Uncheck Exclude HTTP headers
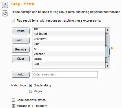 (13, 106)
